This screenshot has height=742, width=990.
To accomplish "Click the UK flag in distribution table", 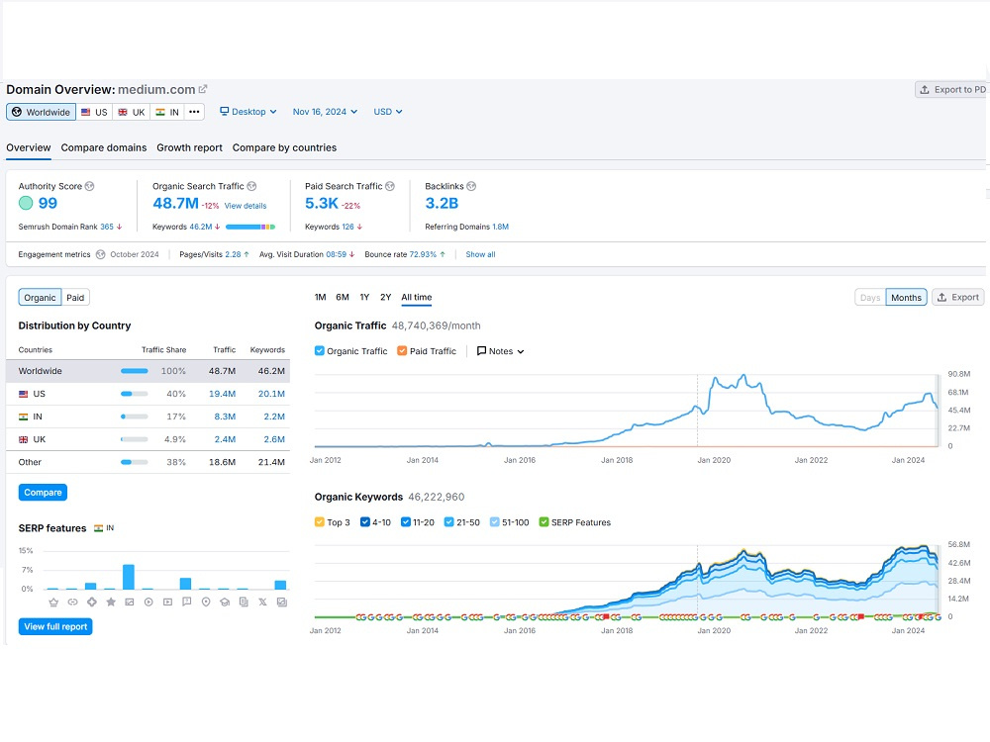I will tap(24, 439).
